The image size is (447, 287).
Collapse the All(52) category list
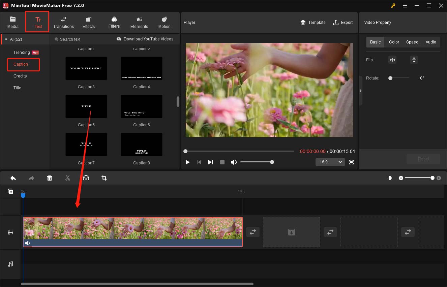pyautogui.click(x=6, y=39)
